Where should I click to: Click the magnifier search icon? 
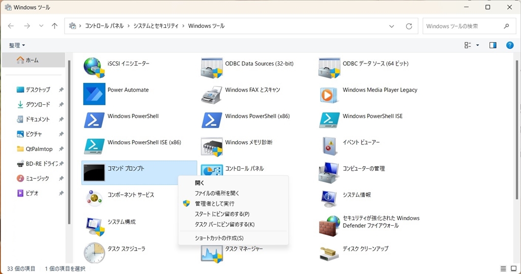(506, 26)
